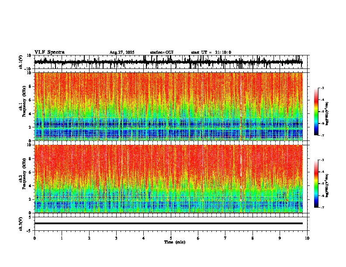346x267 pixels.
Task: Click the 2 kHz tick label on ch.2 spectrogram
Action: click(30, 199)
